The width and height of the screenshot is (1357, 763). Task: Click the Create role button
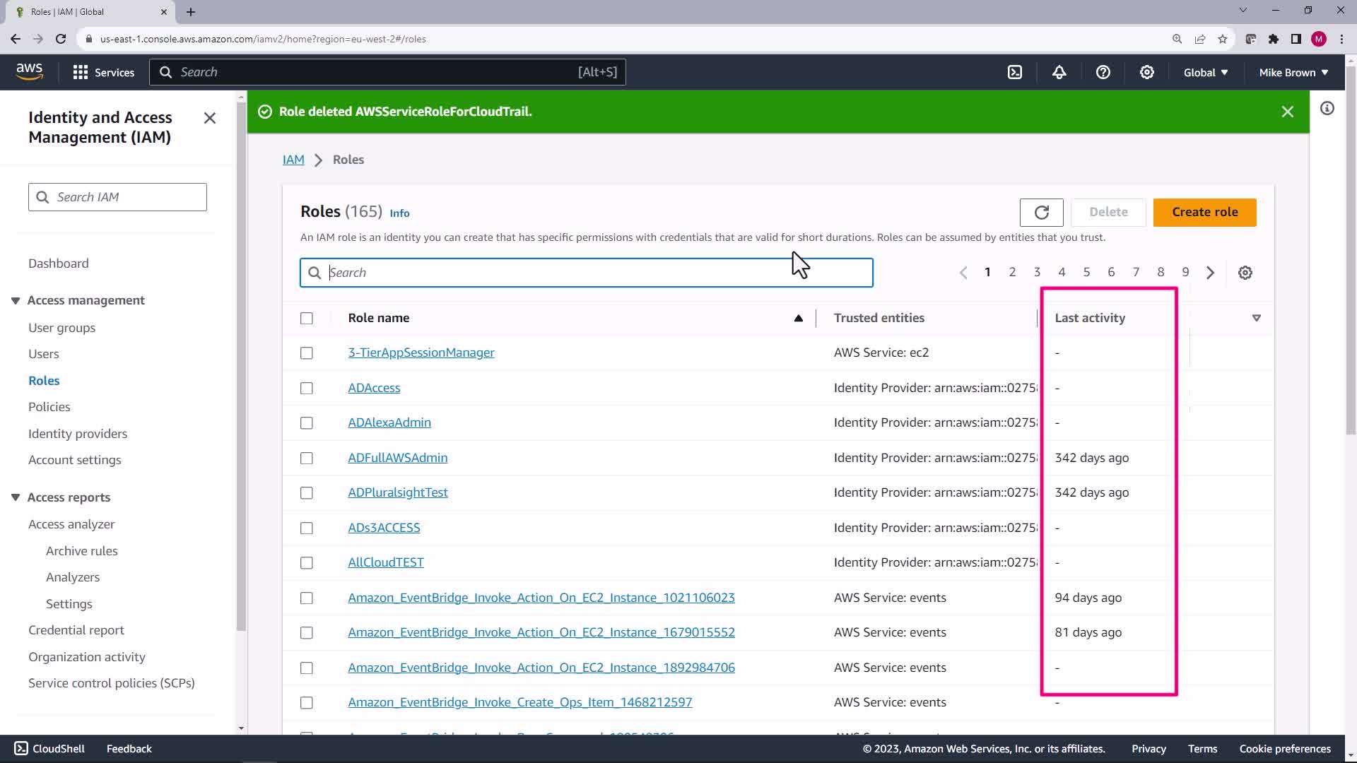[x=1204, y=212]
